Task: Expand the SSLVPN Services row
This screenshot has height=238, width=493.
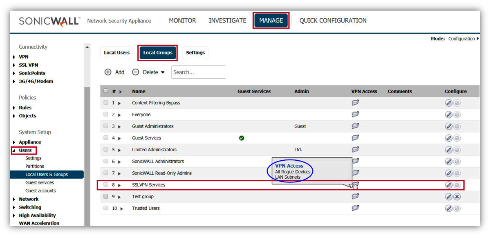Action: (x=119, y=185)
